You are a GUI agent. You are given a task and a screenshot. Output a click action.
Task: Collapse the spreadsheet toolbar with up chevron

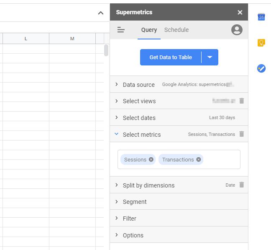(x=101, y=13)
